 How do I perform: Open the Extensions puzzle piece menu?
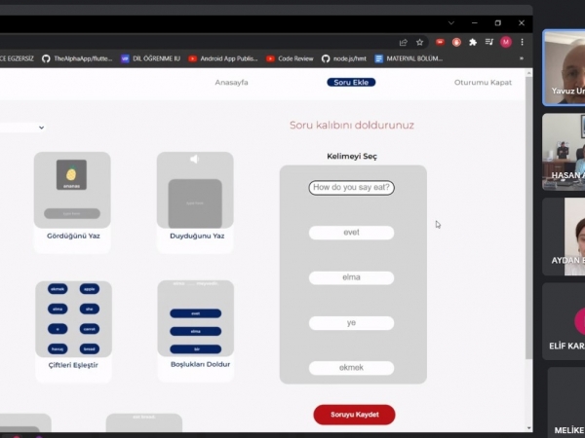coord(473,42)
